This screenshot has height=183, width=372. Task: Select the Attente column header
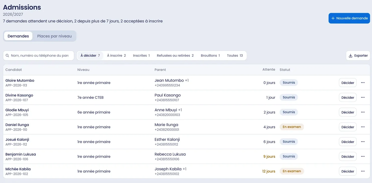pyautogui.click(x=269, y=69)
